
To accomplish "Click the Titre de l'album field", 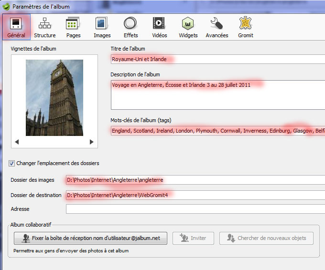I will click(217, 59).
